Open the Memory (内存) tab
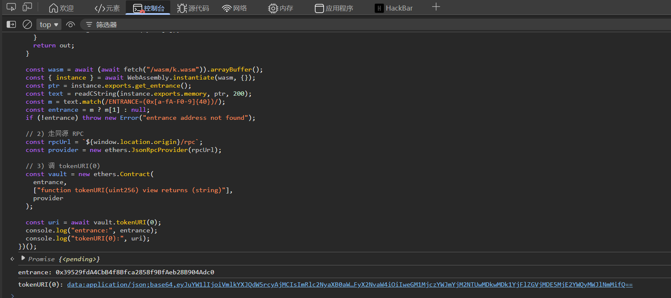This screenshot has width=671, height=298. (280, 8)
